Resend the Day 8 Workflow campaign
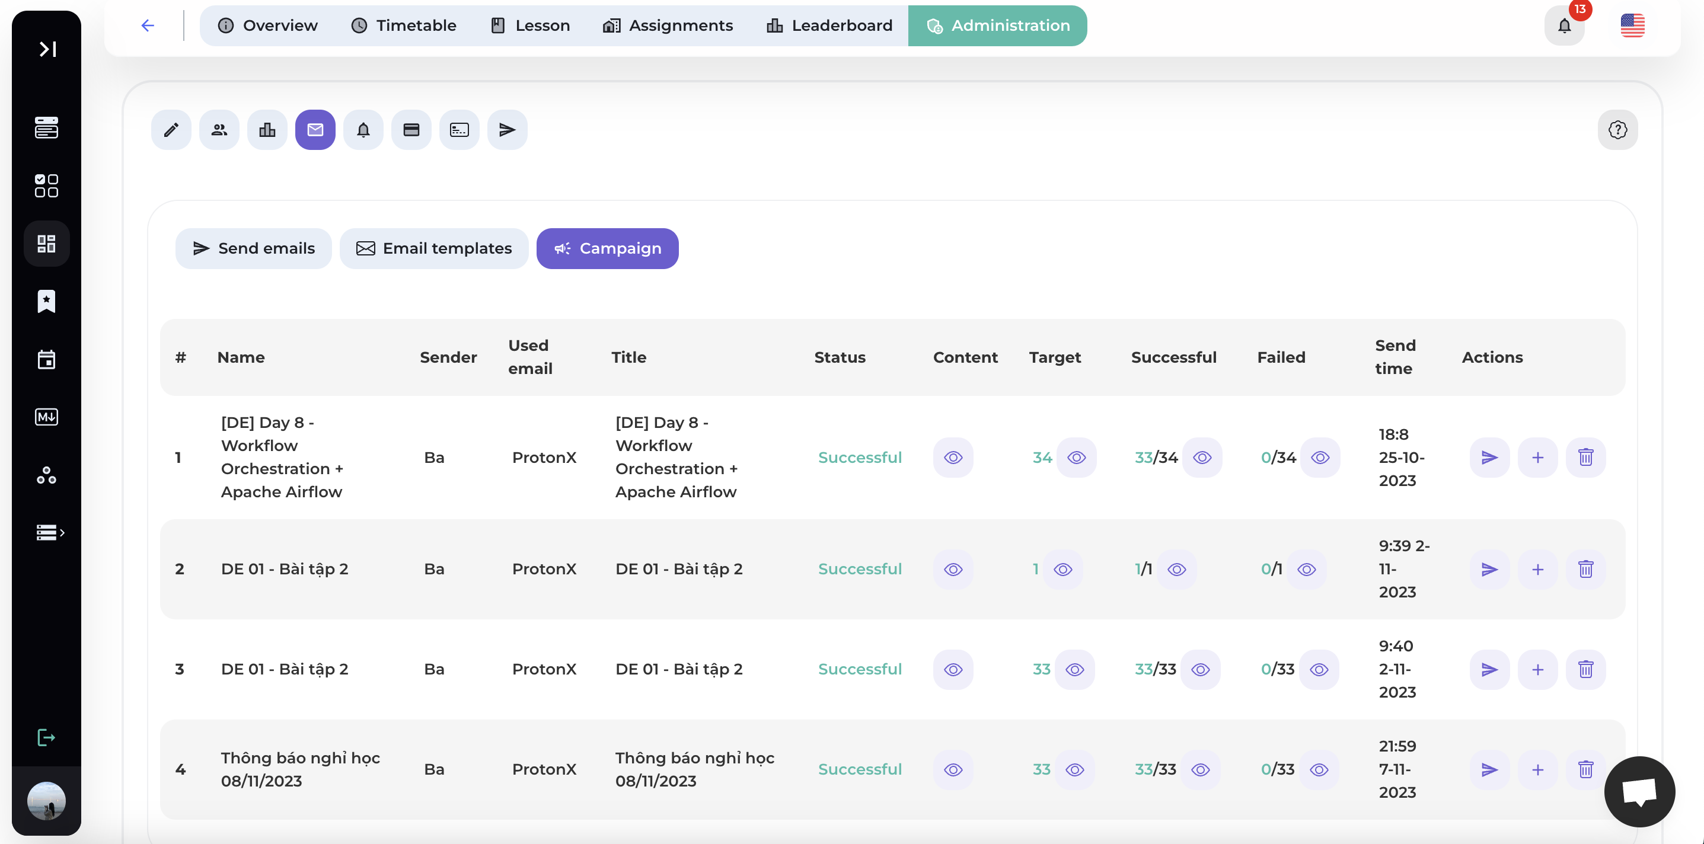 pyautogui.click(x=1489, y=457)
